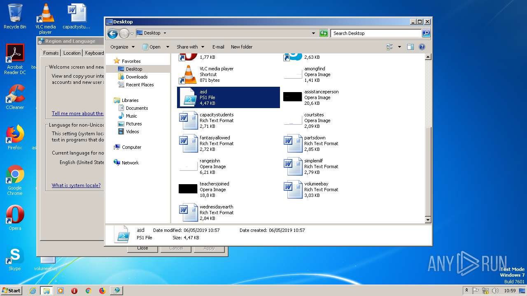Screen dimensions: 527x296
Task: Select the partsdown RTF file
Action: click(x=333, y=143)
